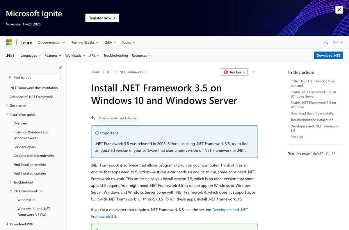Open the Documentation dropdown menu
This screenshot has height=230, width=349.
coord(52,42)
